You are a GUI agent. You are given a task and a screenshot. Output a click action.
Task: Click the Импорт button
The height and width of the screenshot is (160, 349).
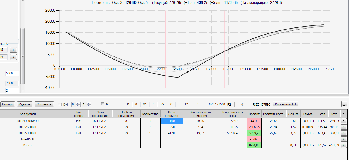(x=8, y=104)
